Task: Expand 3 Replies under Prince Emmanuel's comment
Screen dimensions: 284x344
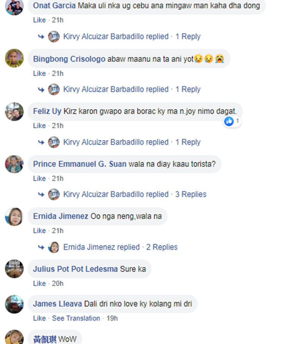Action: pyautogui.click(x=191, y=194)
